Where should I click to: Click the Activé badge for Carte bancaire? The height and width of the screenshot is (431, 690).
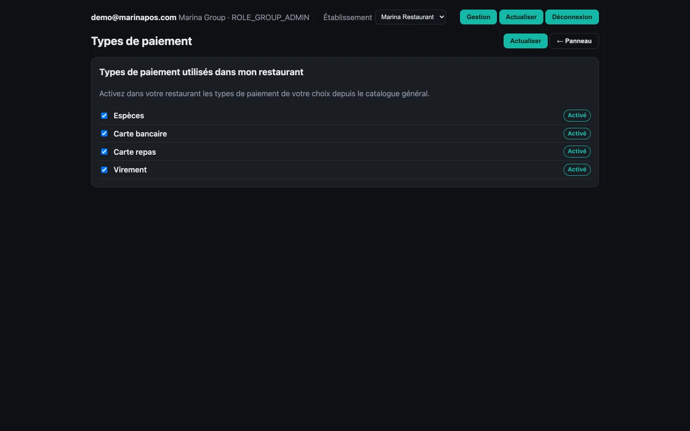click(x=577, y=134)
